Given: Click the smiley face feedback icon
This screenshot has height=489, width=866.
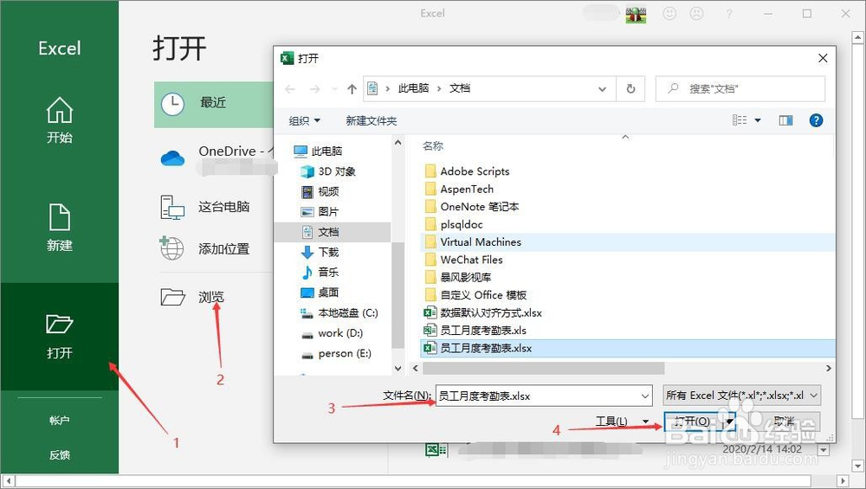Looking at the screenshot, I should [669, 13].
